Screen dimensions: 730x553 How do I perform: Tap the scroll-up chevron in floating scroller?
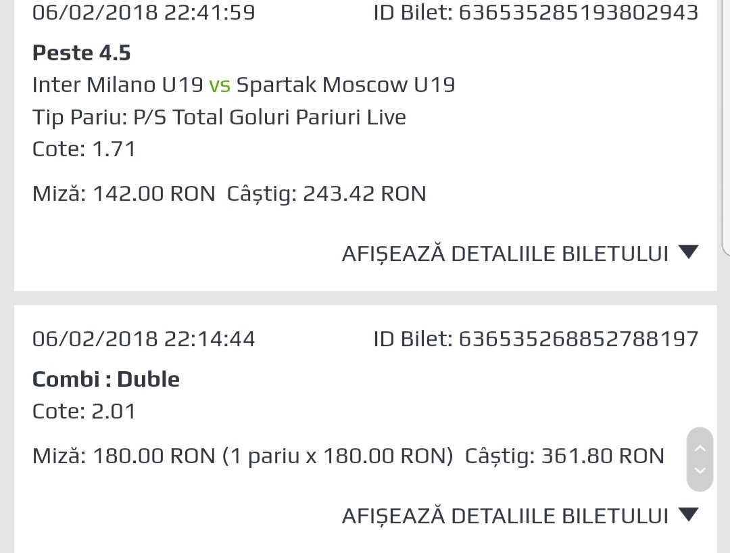point(700,448)
